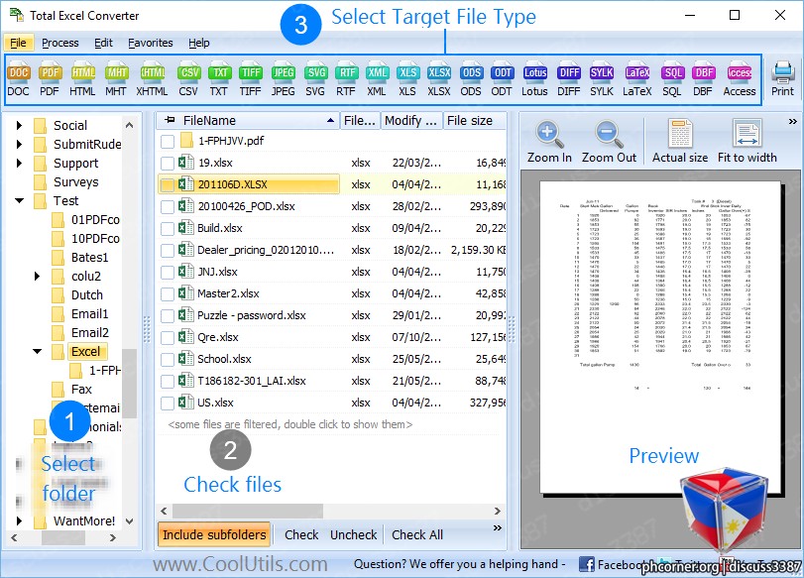Click the Print toolbar icon
The image size is (804, 578).
point(782,79)
